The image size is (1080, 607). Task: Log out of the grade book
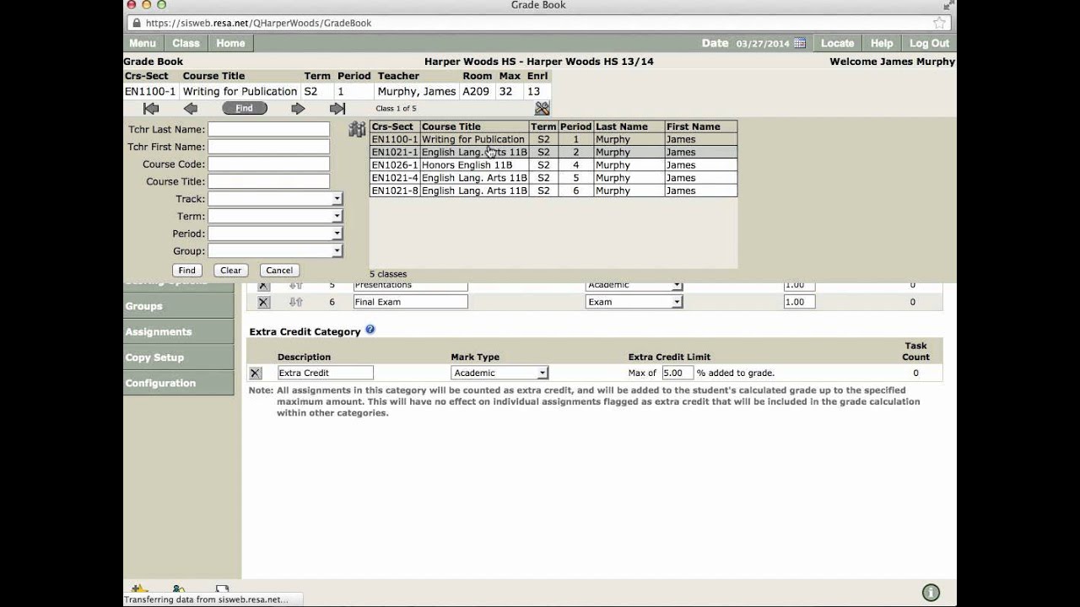(929, 43)
